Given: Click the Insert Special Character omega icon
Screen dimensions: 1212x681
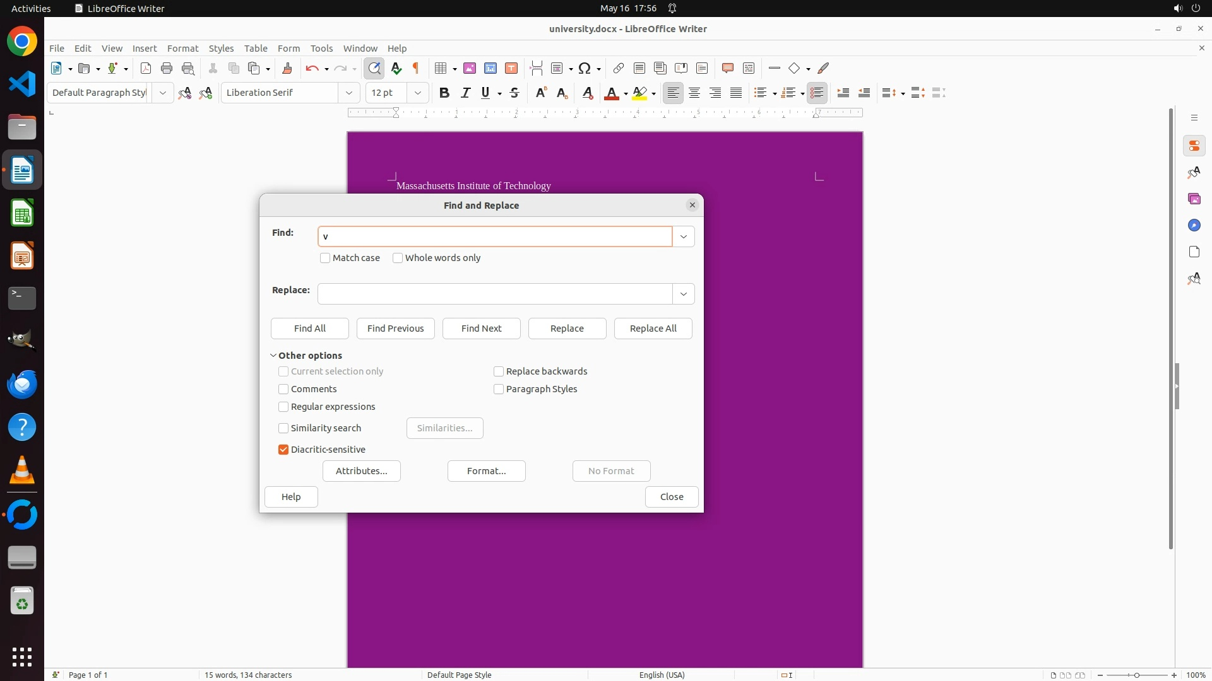Looking at the screenshot, I should click(585, 68).
